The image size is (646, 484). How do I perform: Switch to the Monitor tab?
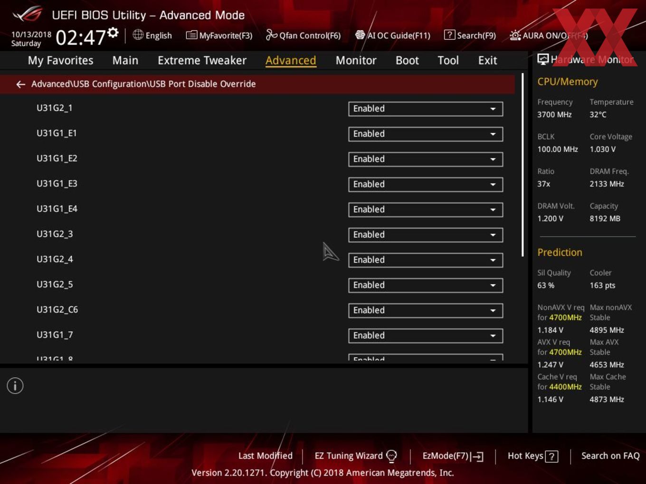click(356, 60)
